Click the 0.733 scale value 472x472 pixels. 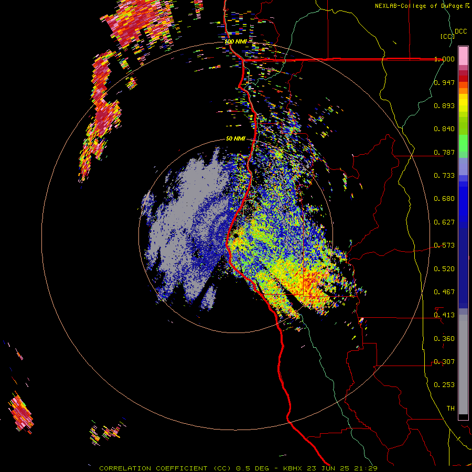pos(444,176)
